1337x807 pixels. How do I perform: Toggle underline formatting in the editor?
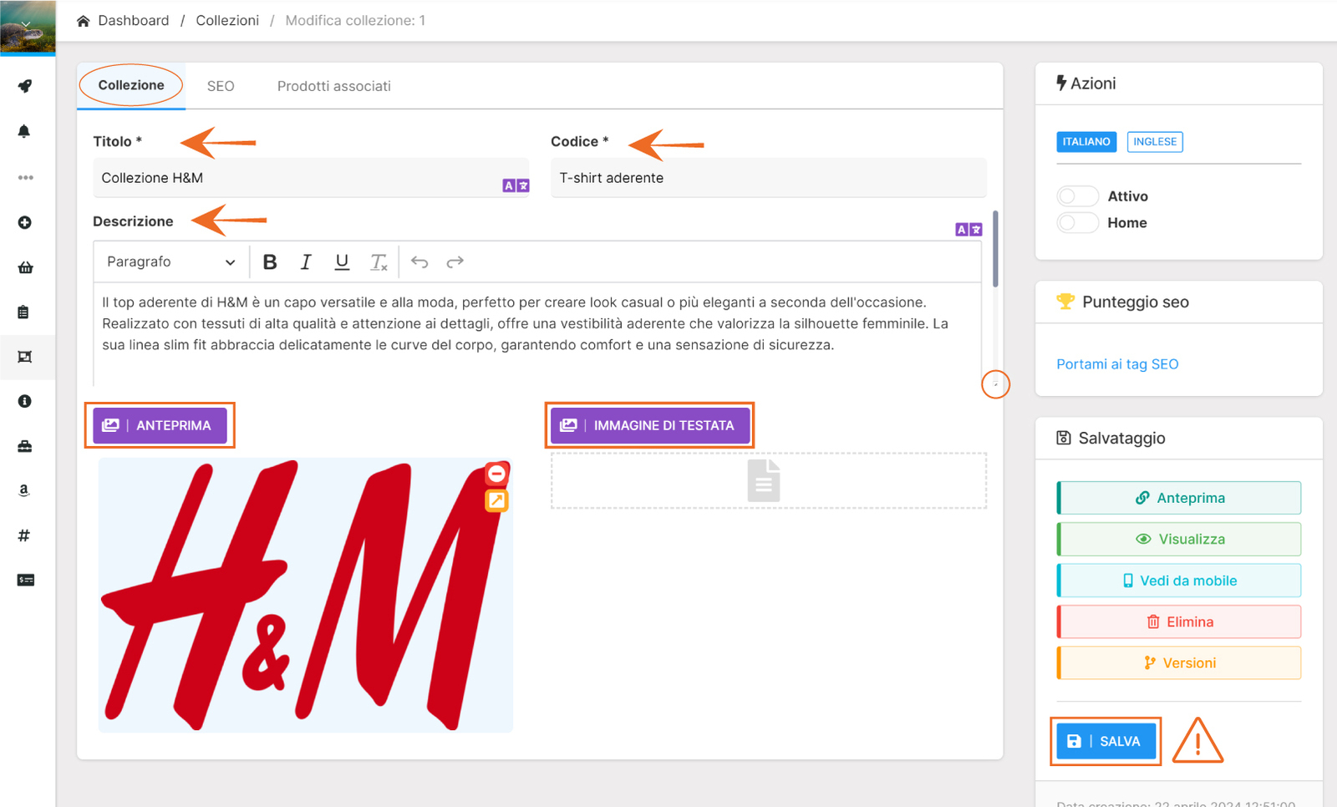click(x=342, y=262)
